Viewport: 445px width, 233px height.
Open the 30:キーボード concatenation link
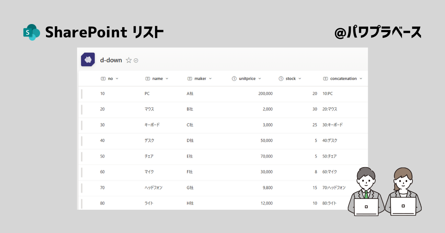pos(333,125)
